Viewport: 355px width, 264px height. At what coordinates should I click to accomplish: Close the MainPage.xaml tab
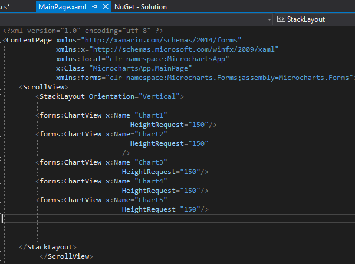106,7
